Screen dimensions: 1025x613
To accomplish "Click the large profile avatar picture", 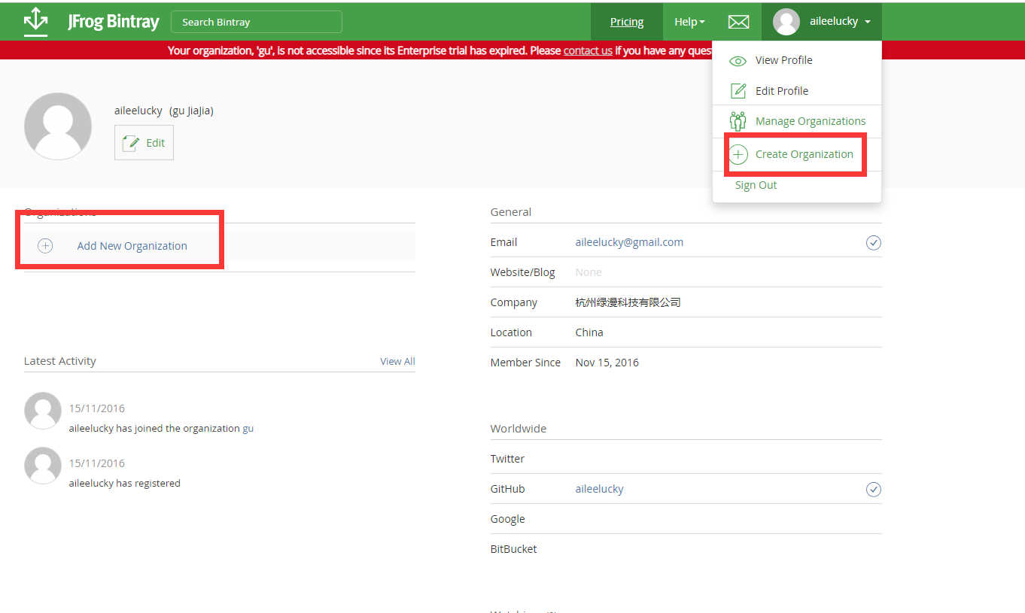I will 58,126.
